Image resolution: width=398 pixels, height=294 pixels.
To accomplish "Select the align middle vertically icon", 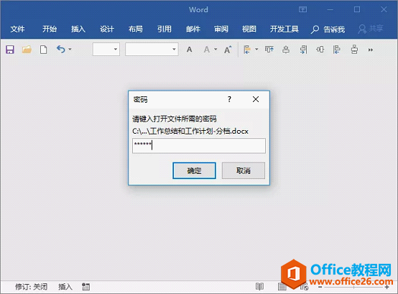I will tap(320, 50).
